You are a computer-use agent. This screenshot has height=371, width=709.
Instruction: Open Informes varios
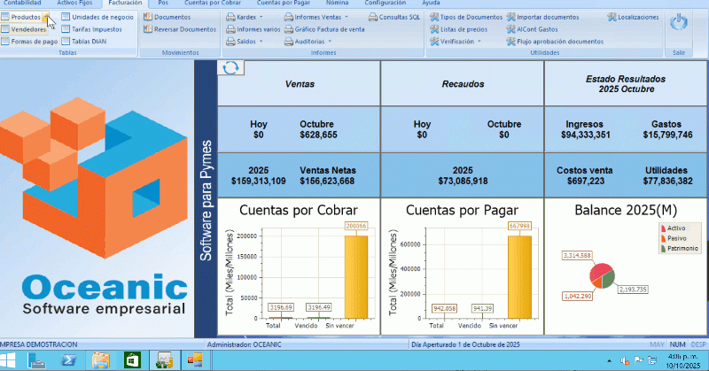coord(253,29)
